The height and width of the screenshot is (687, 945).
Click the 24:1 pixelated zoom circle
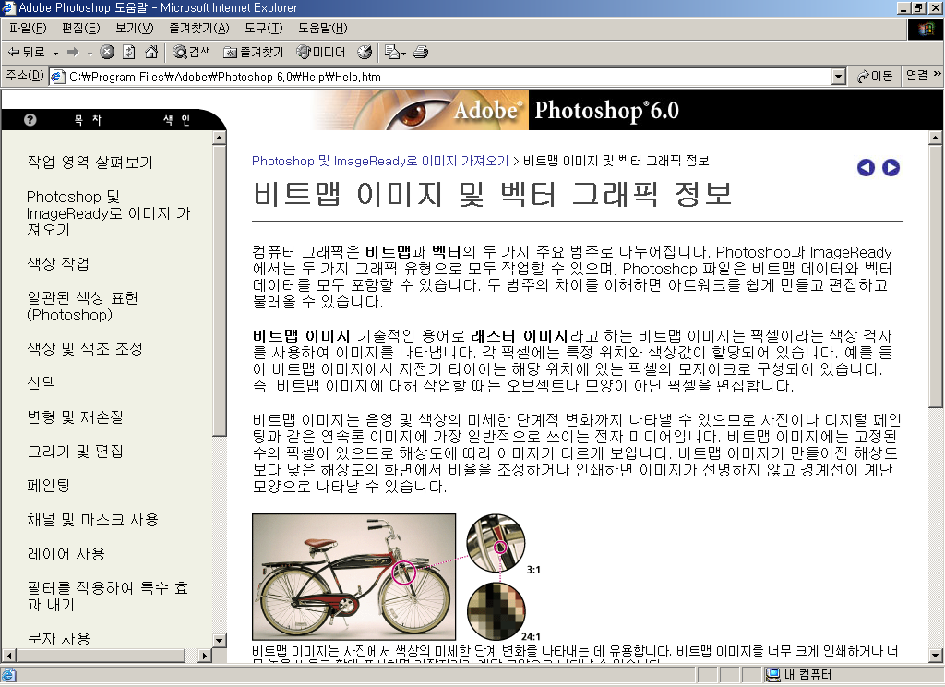tap(496, 611)
